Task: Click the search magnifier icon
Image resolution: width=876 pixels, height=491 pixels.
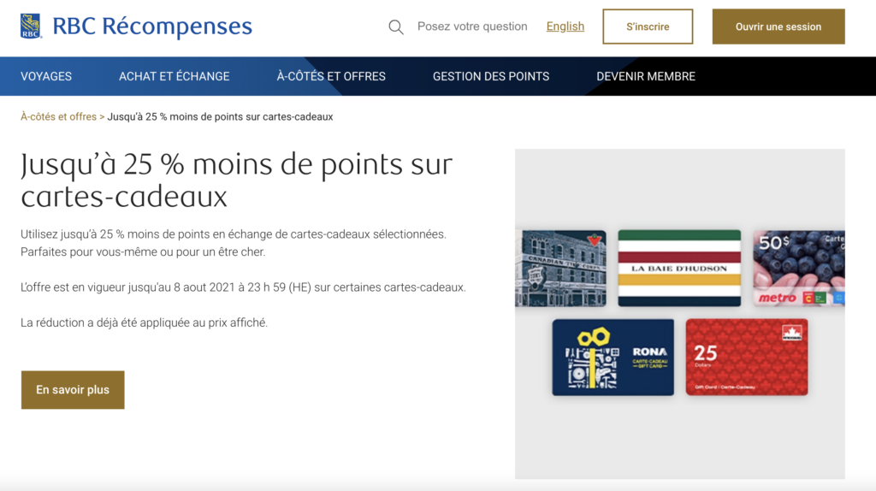Action: pos(396,27)
